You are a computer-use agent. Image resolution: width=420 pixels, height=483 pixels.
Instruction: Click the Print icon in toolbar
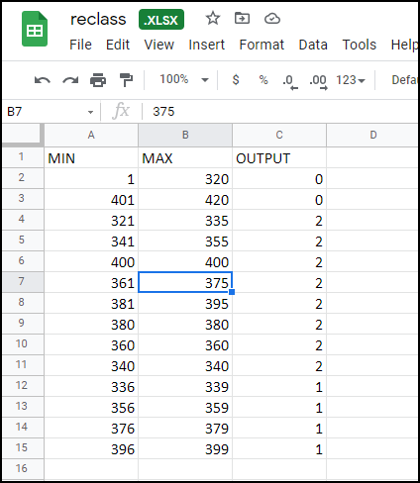(x=98, y=80)
